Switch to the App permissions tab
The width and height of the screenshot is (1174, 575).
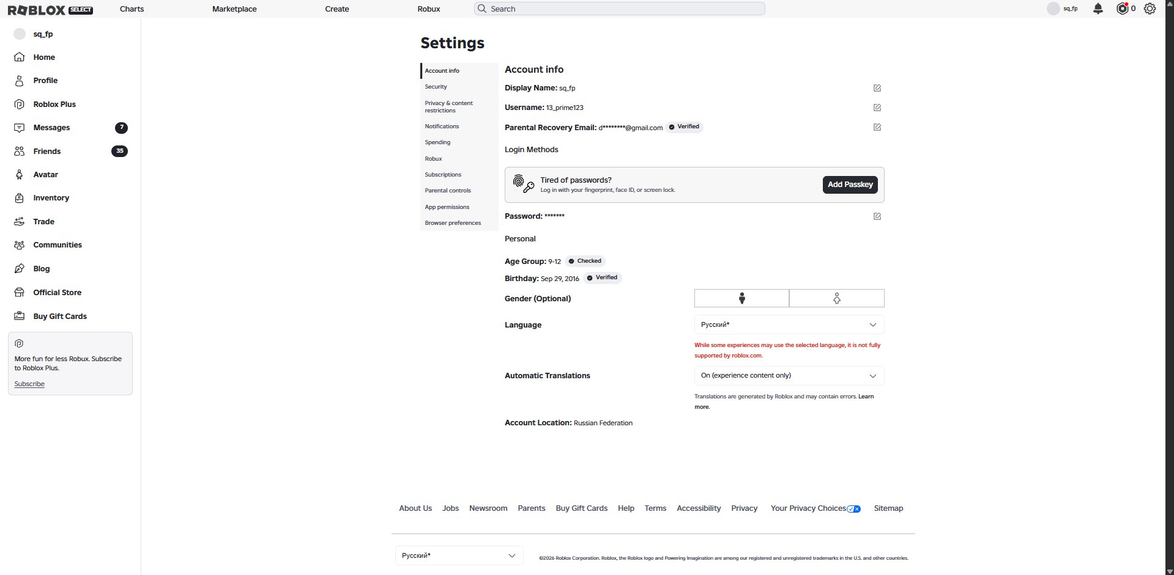(x=459, y=207)
